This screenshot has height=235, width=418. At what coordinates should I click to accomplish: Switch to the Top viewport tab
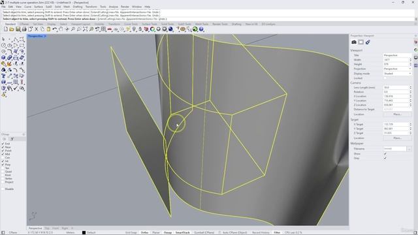[47, 228]
